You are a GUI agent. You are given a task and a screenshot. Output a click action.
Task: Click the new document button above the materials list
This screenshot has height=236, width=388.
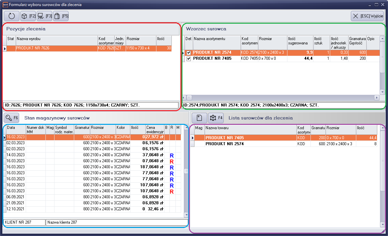(199, 117)
